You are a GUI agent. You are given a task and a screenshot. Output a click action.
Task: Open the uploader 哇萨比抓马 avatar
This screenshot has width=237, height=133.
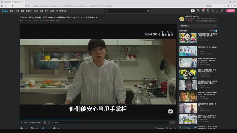(181, 19)
